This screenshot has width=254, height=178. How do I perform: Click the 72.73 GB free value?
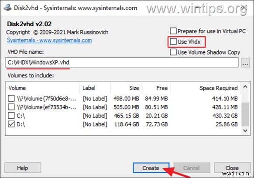(x=157, y=124)
